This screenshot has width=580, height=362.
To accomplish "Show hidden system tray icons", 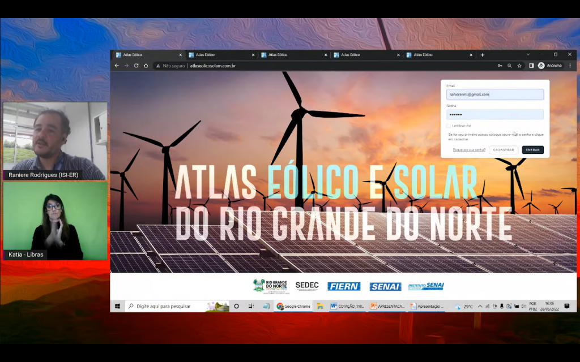I will [x=480, y=307].
